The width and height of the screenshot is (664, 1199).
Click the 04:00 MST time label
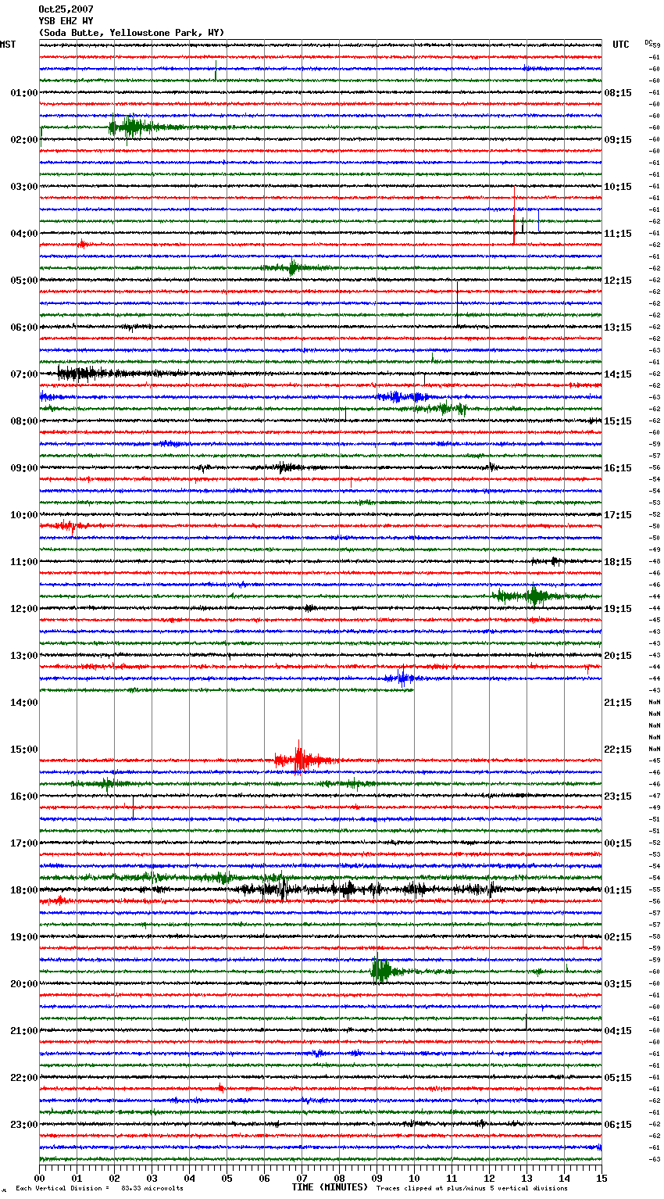[23, 234]
